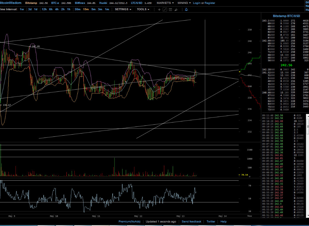Open the BTC-e market link
This screenshot has width=309, height=226.
pos(55,3)
